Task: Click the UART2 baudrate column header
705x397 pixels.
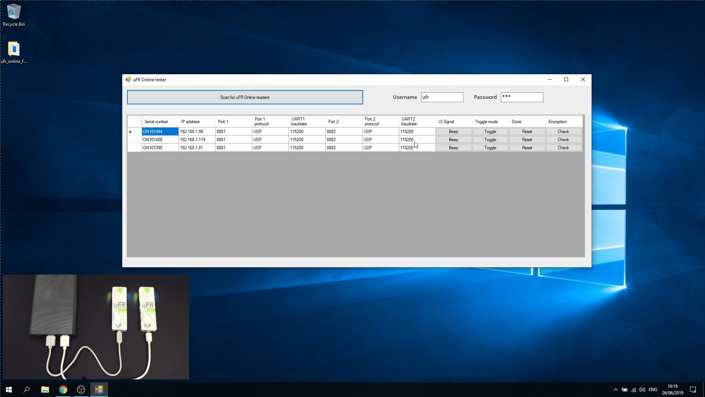Action: 417,122
